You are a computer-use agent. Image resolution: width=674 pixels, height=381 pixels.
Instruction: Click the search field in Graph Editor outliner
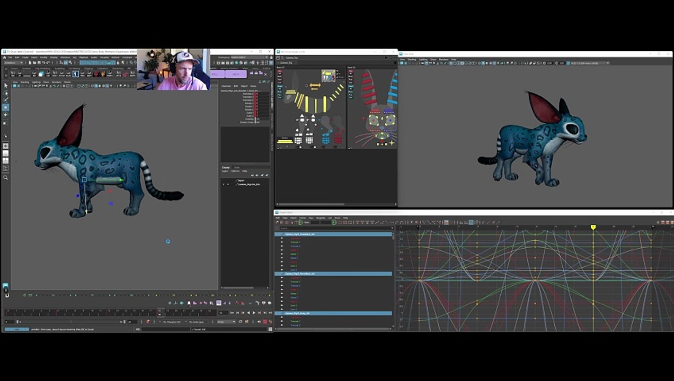(x=336, y=228)
